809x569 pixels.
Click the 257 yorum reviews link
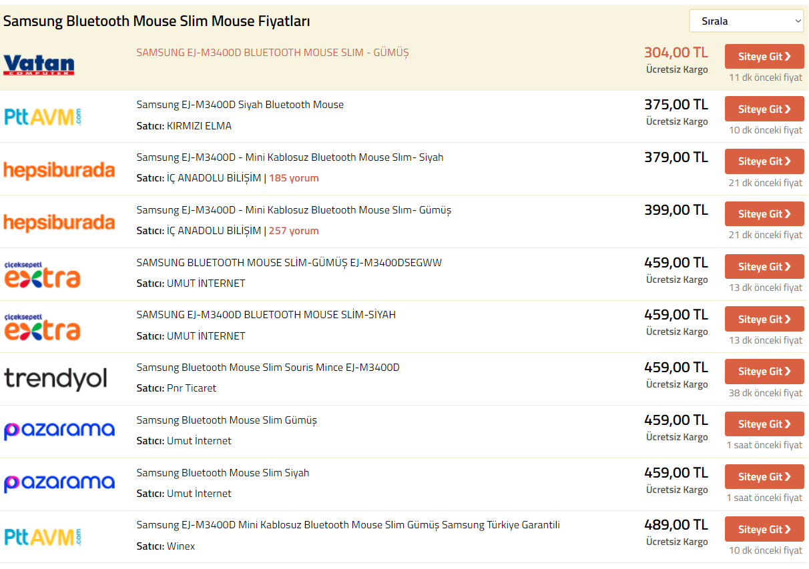coord(294,231)
